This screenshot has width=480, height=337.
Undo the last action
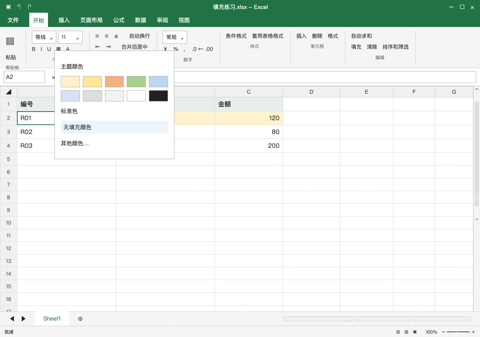[x=19, y=7]
